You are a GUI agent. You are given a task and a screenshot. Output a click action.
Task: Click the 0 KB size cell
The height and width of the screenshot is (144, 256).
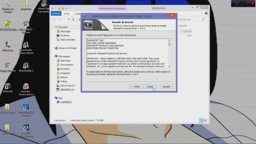click(x=189, y=36)
